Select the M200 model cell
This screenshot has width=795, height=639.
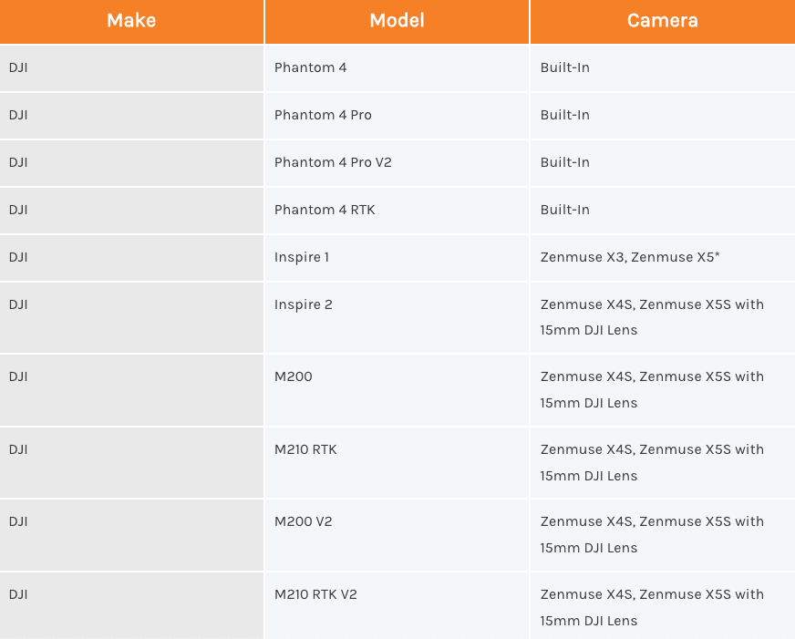397,389
